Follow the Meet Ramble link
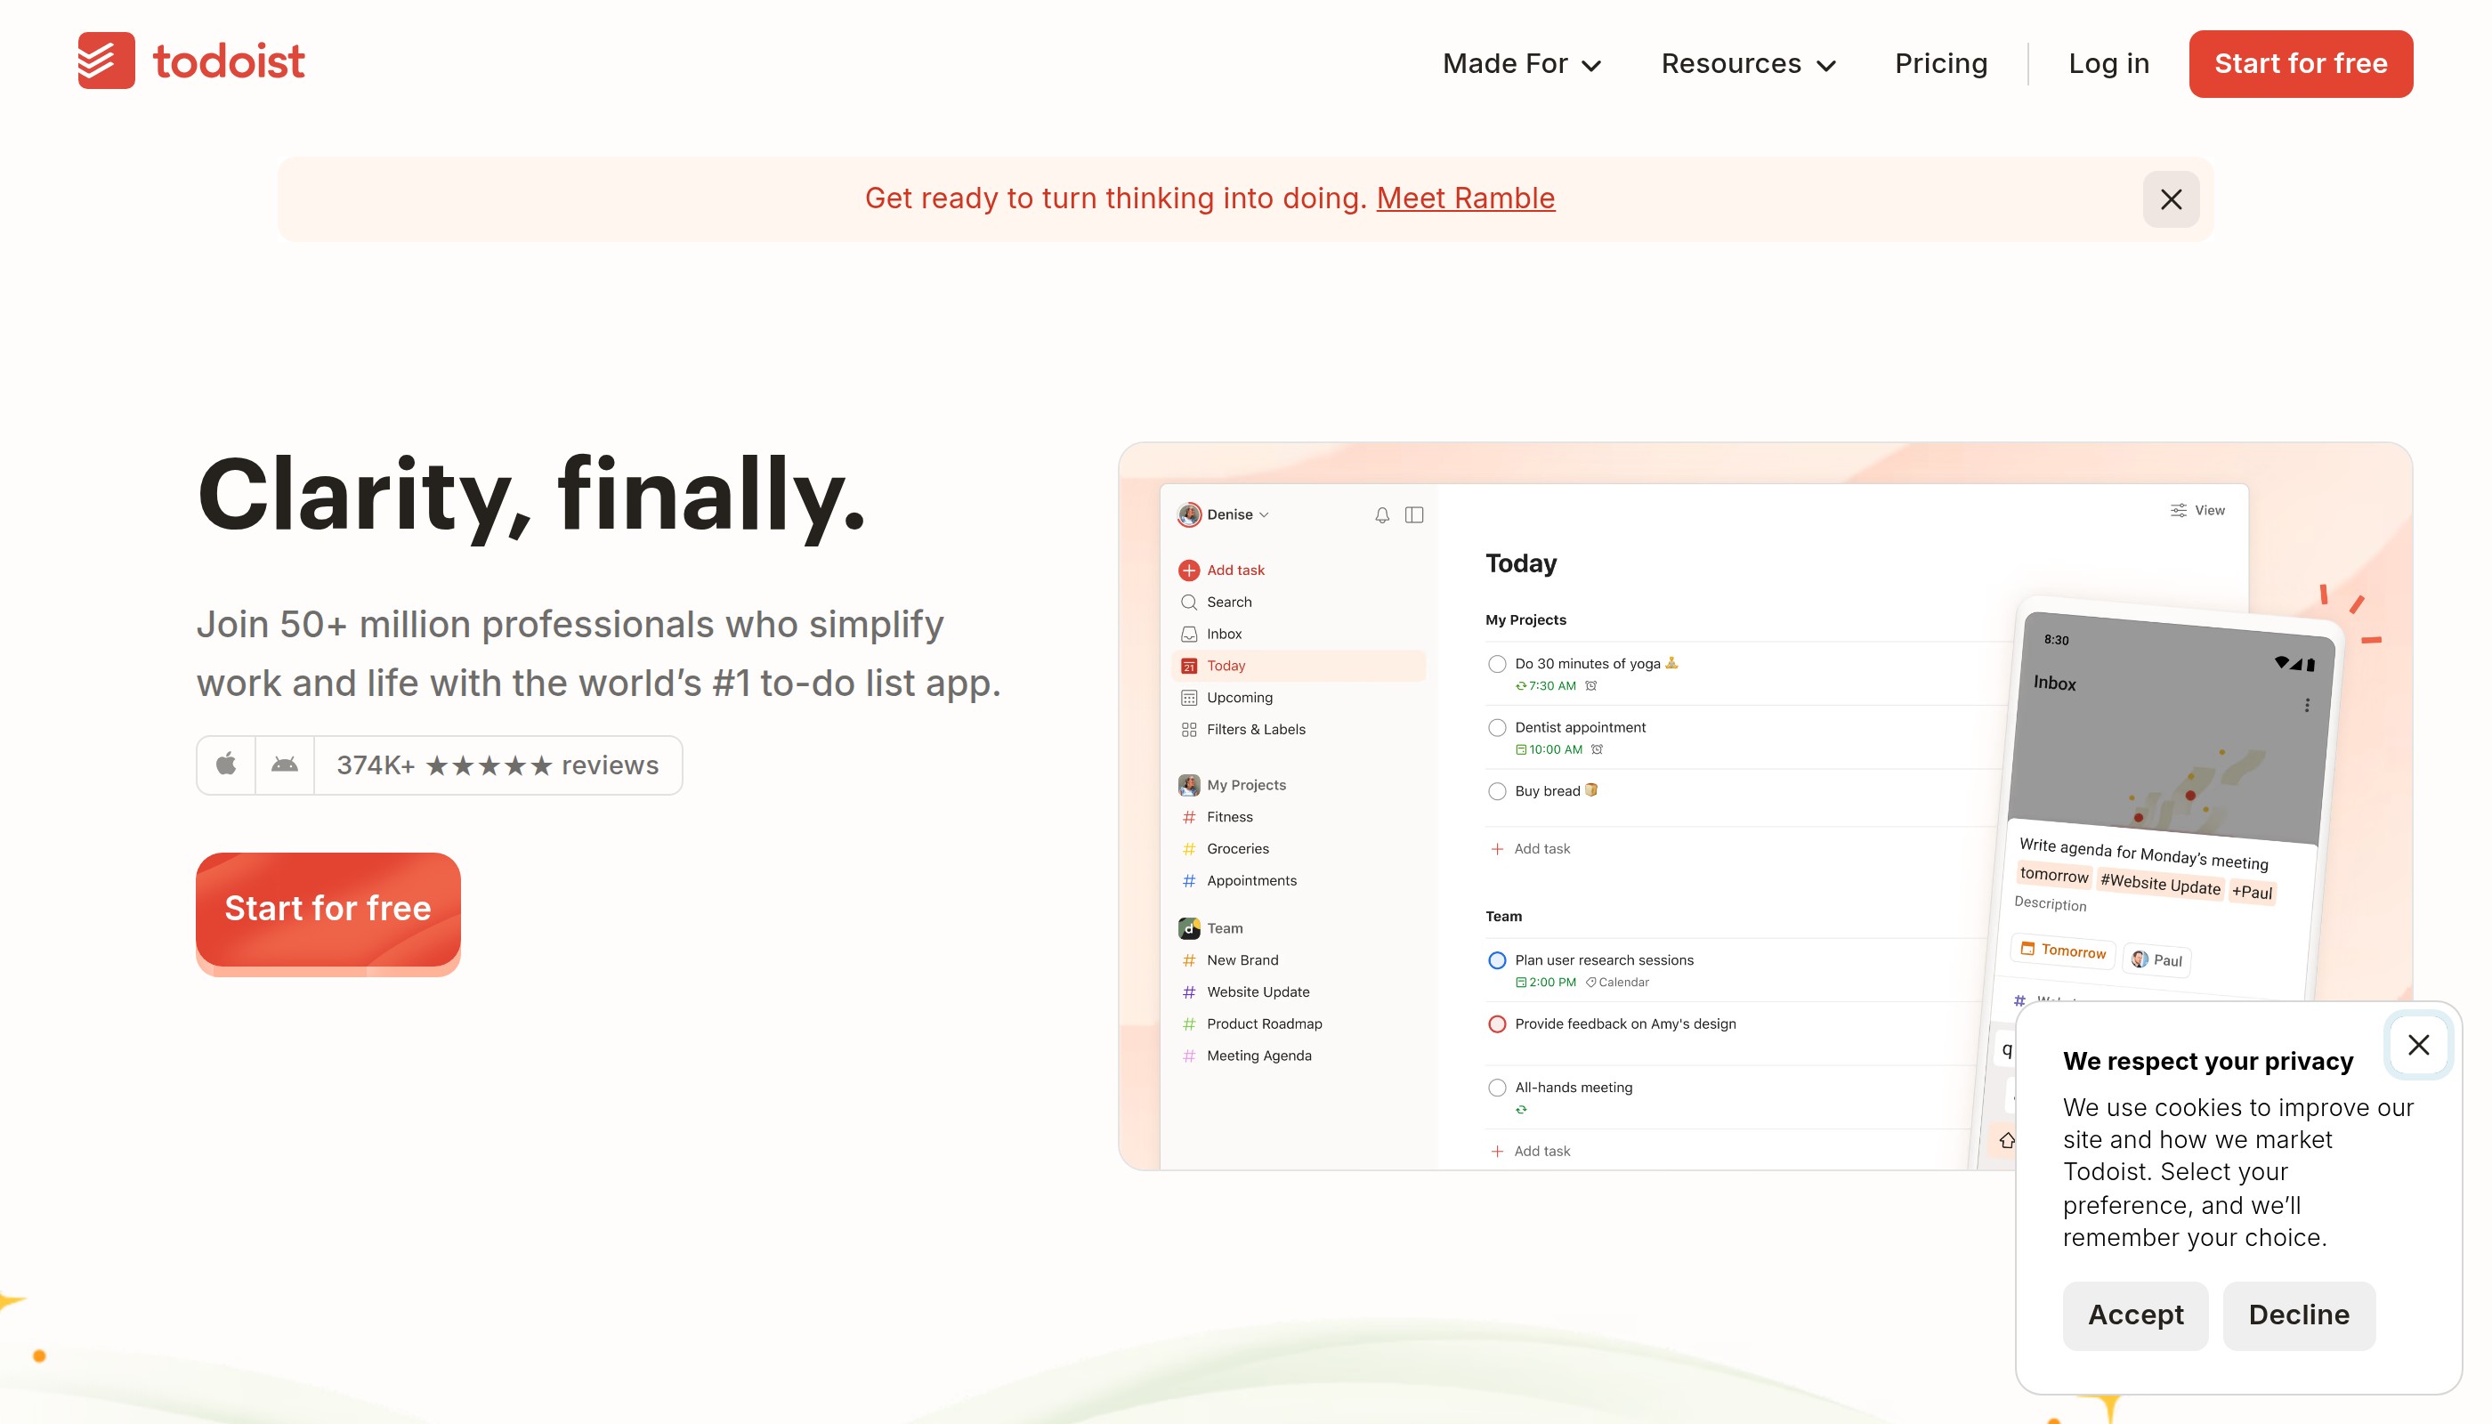Viewport: 2492px width, 1424px height. tap(1465, 198)
